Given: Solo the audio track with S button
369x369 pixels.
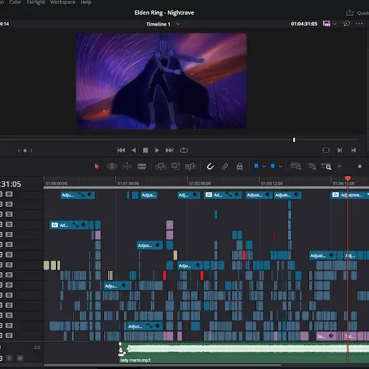Looking at the screenshot, I should coord(9,358).
